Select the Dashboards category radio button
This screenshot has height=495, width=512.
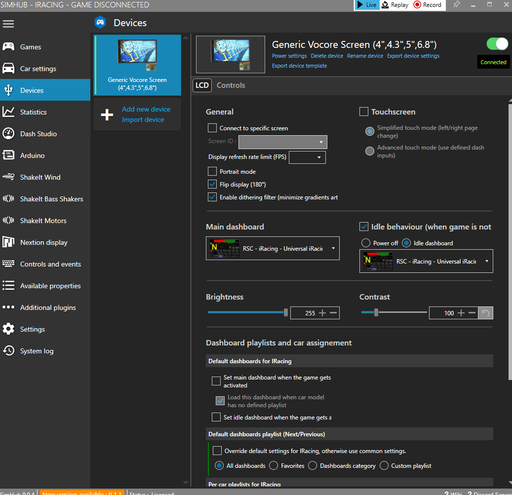[x=313, y=465]
